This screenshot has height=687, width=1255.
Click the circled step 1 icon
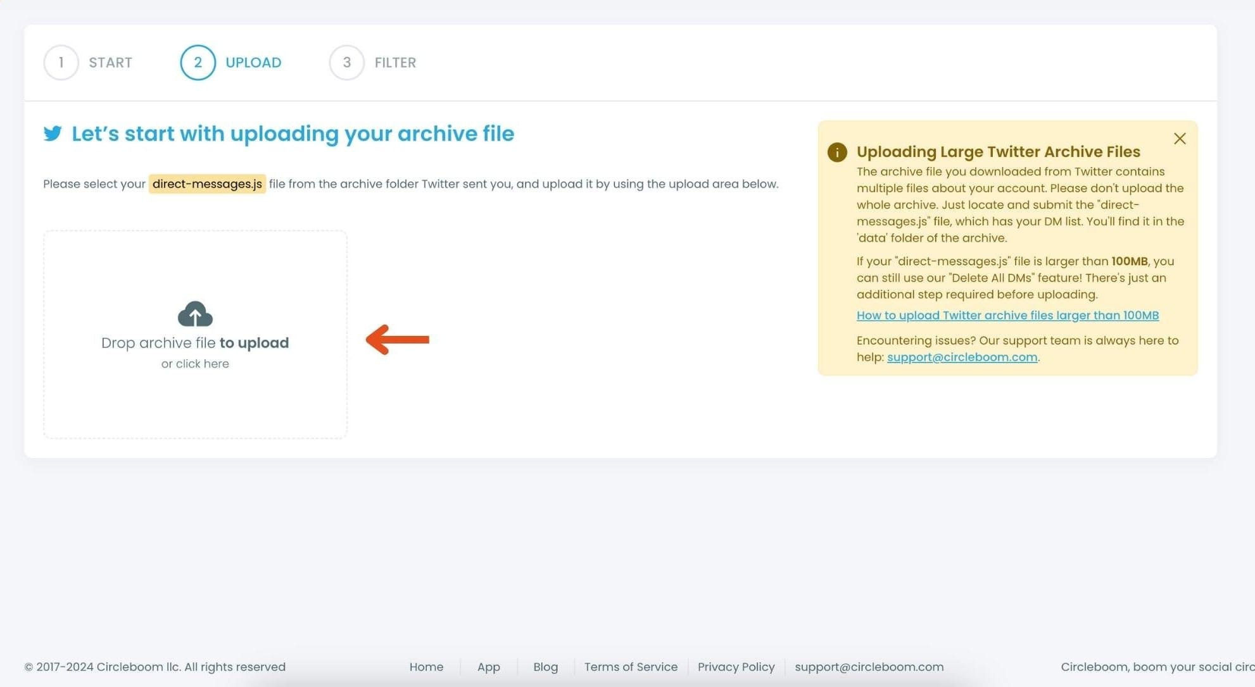(61, 63)
